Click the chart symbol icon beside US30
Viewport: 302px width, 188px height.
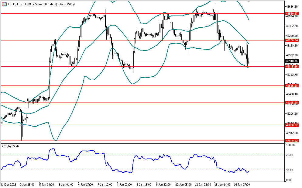tap(4, 4)
